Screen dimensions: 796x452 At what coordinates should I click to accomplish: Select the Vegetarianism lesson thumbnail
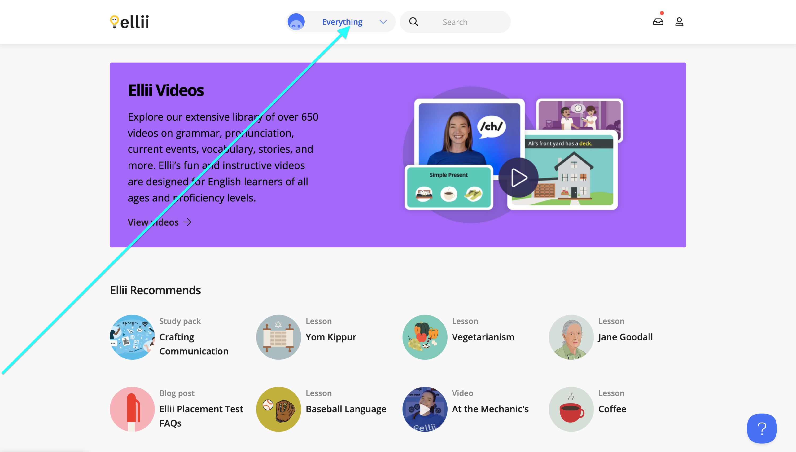coord(425,337)
